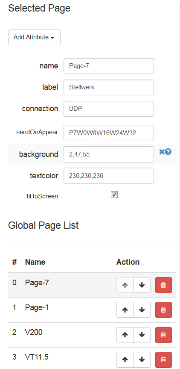Move V200 up in the page list
Screen dimensions: 180x369
[x=125, y=335]
